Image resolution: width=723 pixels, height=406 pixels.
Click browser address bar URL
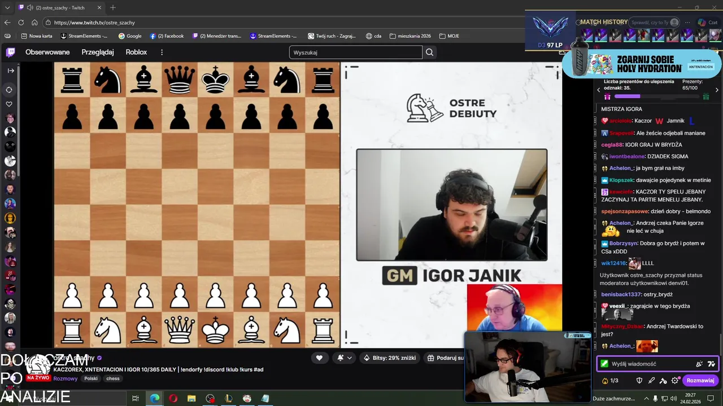[x=94, y=23]
